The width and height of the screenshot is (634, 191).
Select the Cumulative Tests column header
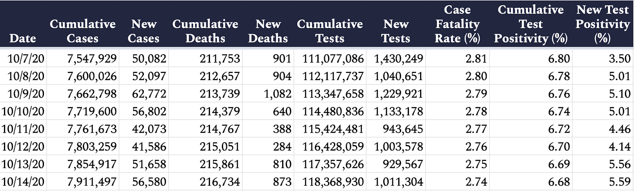(x=330, y=31)
